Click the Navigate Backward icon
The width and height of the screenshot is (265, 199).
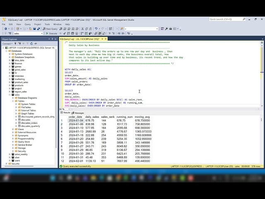pos(6,29)
